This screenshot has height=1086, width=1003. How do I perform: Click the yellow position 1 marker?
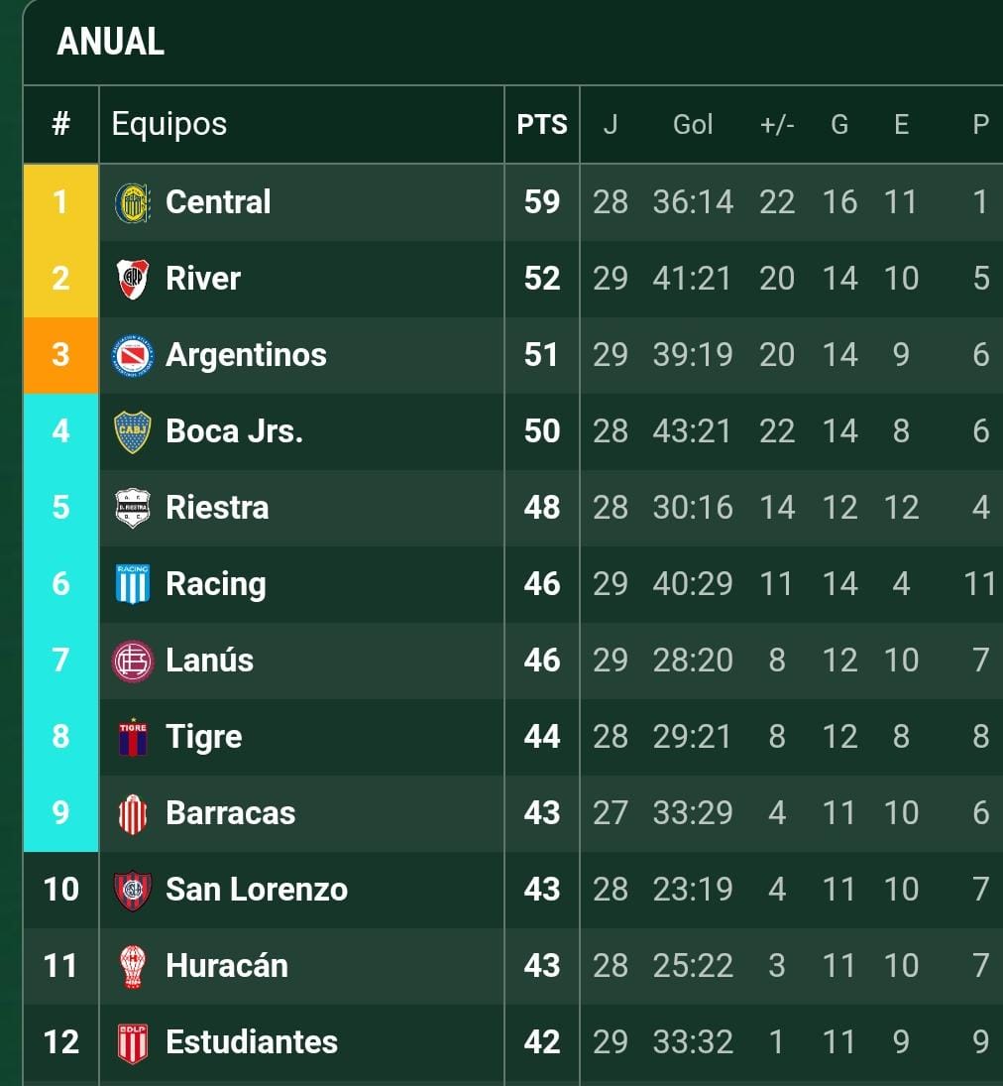(x=60, y=202)
